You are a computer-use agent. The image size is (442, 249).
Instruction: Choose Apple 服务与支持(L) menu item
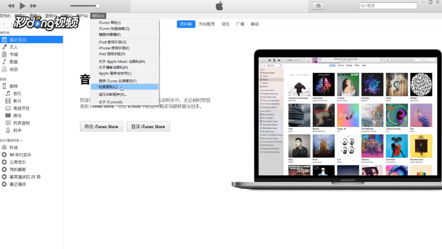(x=124, y=73)
